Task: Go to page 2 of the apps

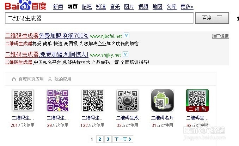Action: point(100,139)
